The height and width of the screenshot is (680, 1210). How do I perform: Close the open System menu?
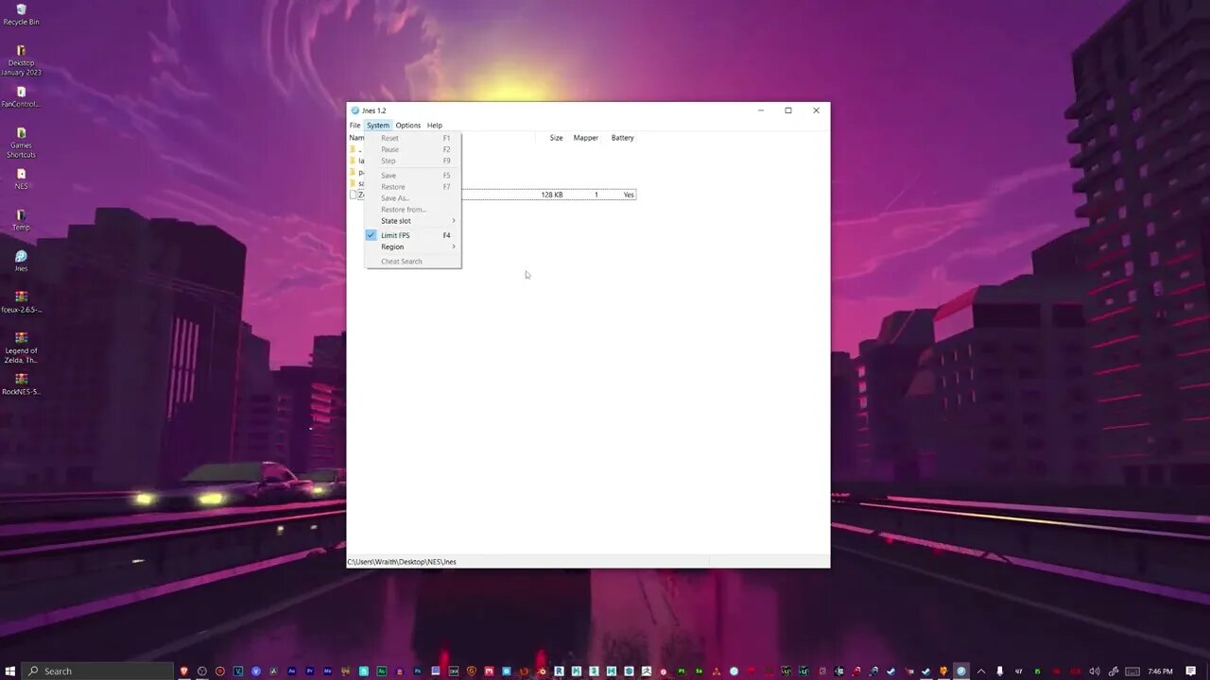point(378,126)
